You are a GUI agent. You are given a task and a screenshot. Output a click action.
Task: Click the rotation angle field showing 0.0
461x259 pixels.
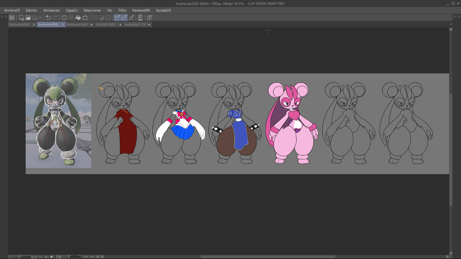click(x=58, y=257)
